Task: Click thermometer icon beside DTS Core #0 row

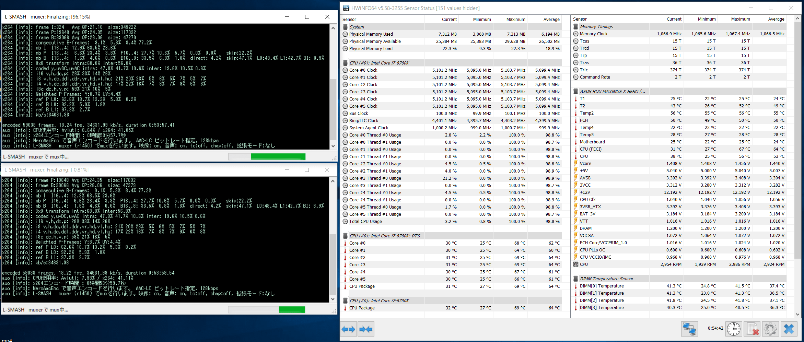Action: (x=345, y=243)
